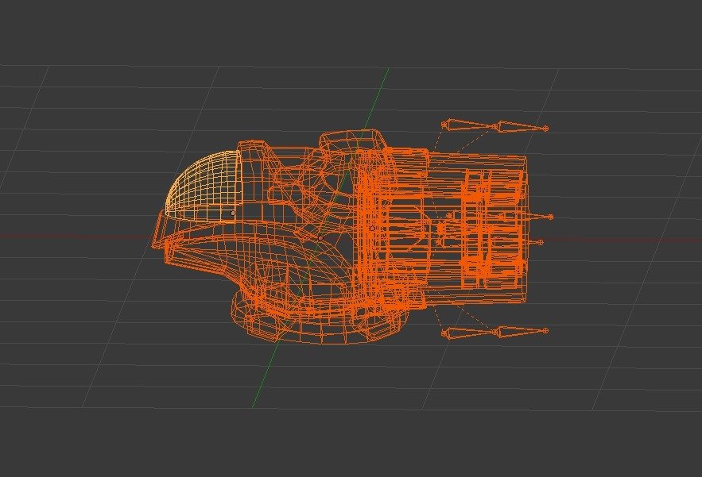Click the upper middle bone tip right of barrel
Viewport: 702px width, 477px height.
pos(549,216)
